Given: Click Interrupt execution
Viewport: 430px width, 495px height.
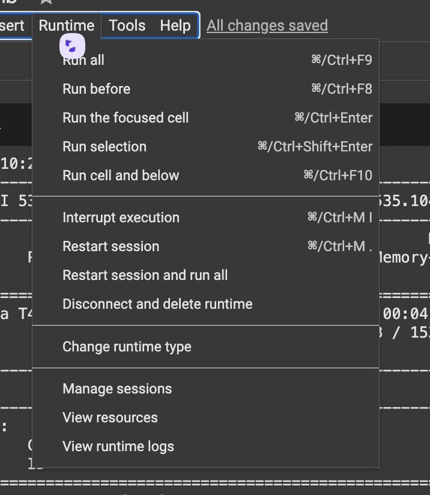Looking at the screenshot, I should [x=121, y=217].
